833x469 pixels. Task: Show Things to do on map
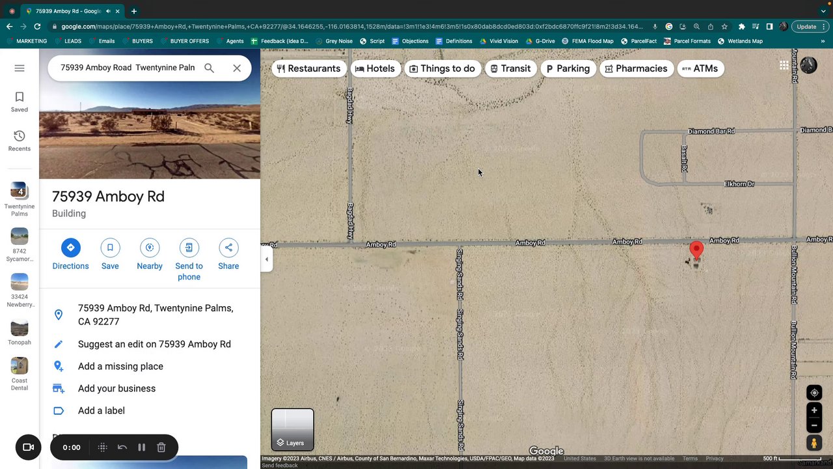443,68
